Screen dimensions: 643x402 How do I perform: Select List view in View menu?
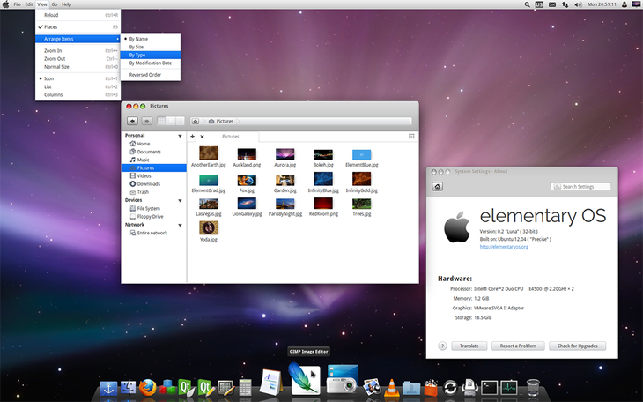click(x=78, y=86)
